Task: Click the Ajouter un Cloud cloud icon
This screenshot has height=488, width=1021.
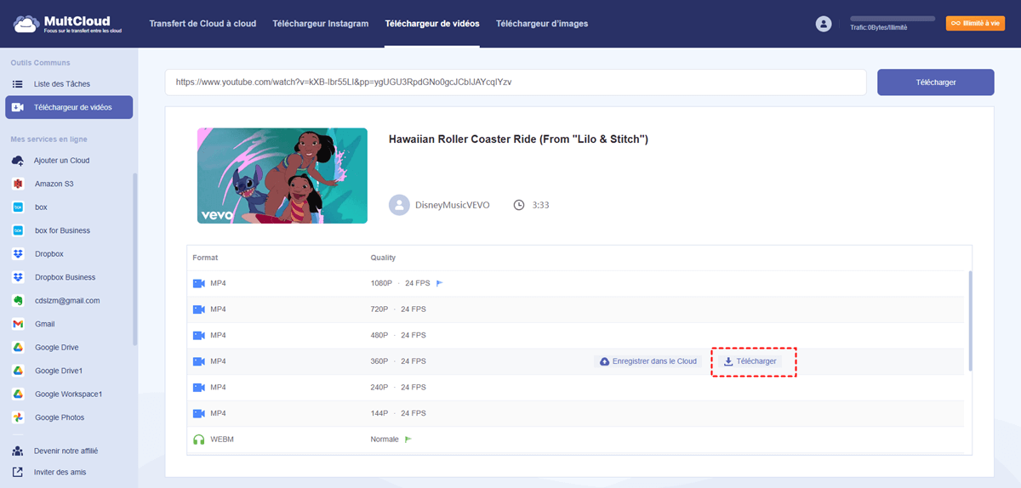Action: click(17, 161)
